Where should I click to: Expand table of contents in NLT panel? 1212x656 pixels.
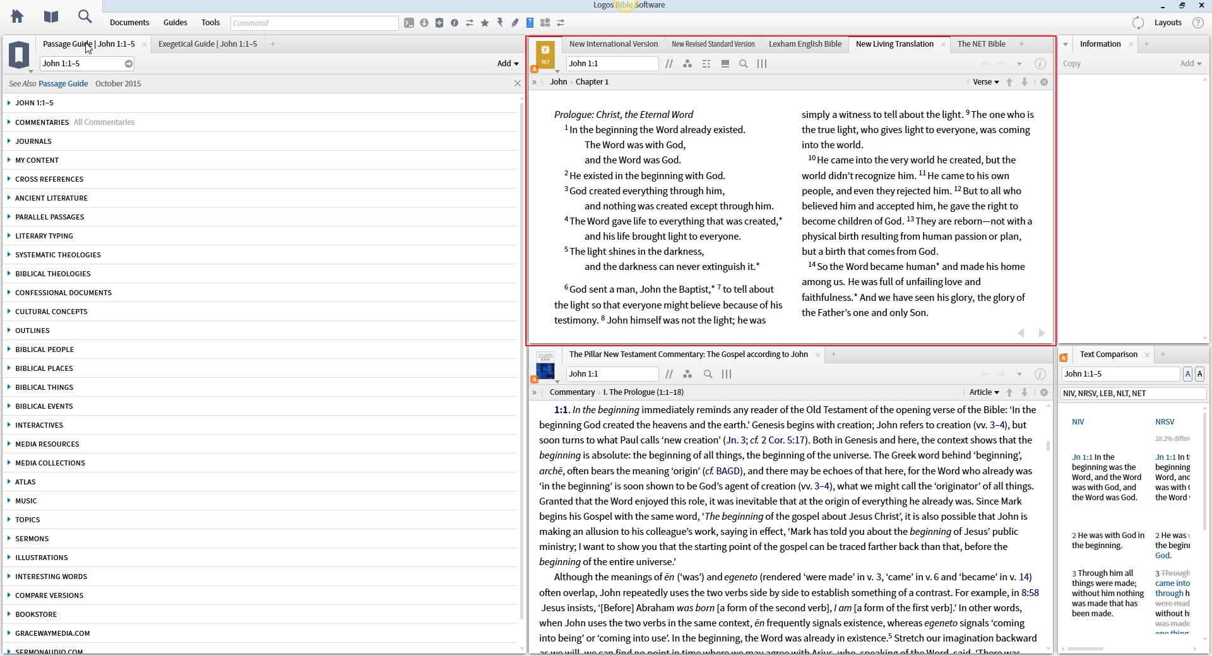coord(534,82)
